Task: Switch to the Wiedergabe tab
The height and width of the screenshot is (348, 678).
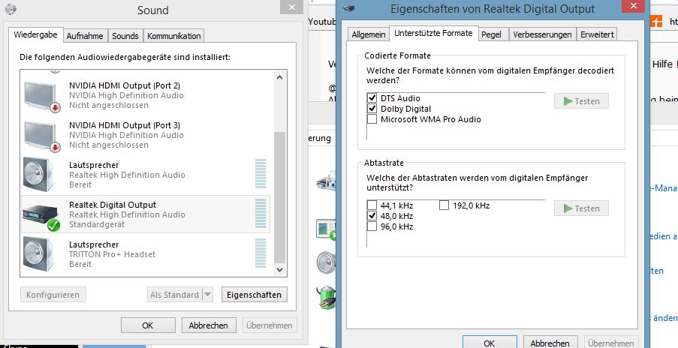Action: [35, 35]
